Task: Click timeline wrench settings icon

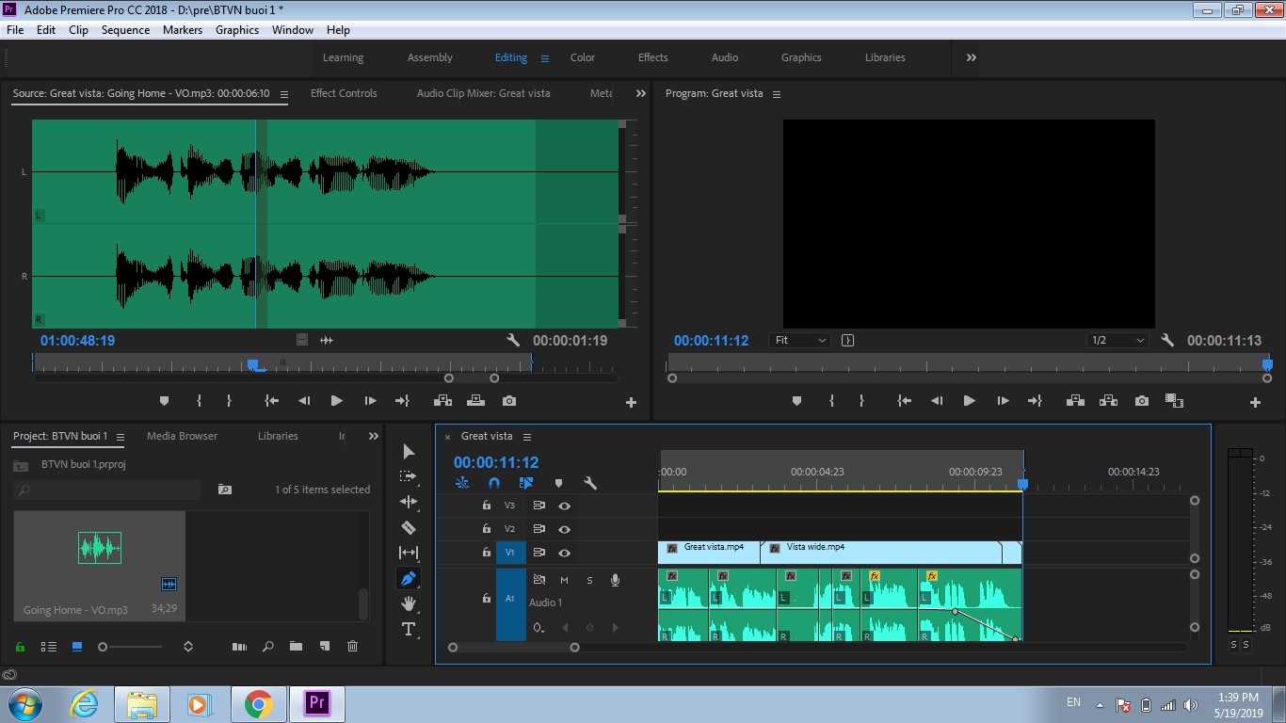Action: pos(590,483)
